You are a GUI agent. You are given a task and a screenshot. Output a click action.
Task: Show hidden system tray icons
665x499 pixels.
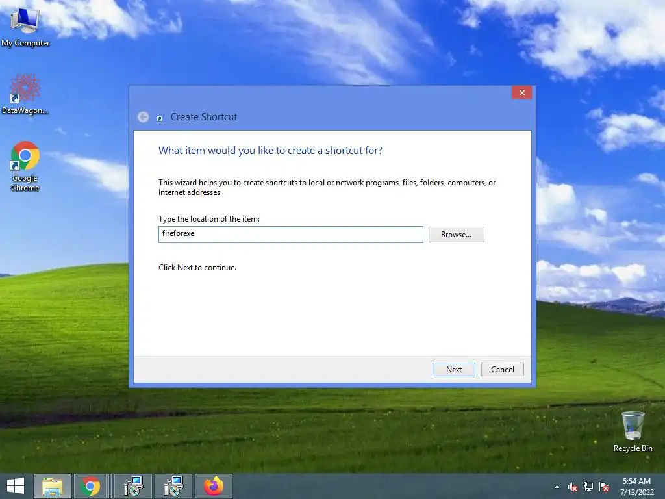(x=557, y=487)
